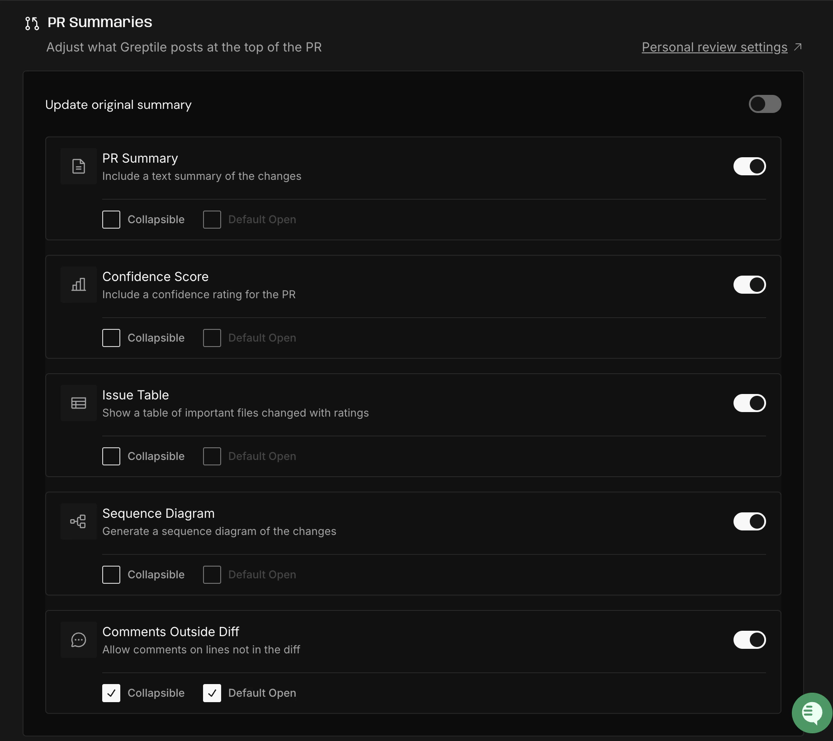Check Collapsible under PR Summary

[111, 219]
